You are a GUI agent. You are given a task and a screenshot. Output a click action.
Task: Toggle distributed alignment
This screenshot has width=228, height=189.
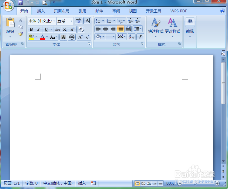coord(128,29)
